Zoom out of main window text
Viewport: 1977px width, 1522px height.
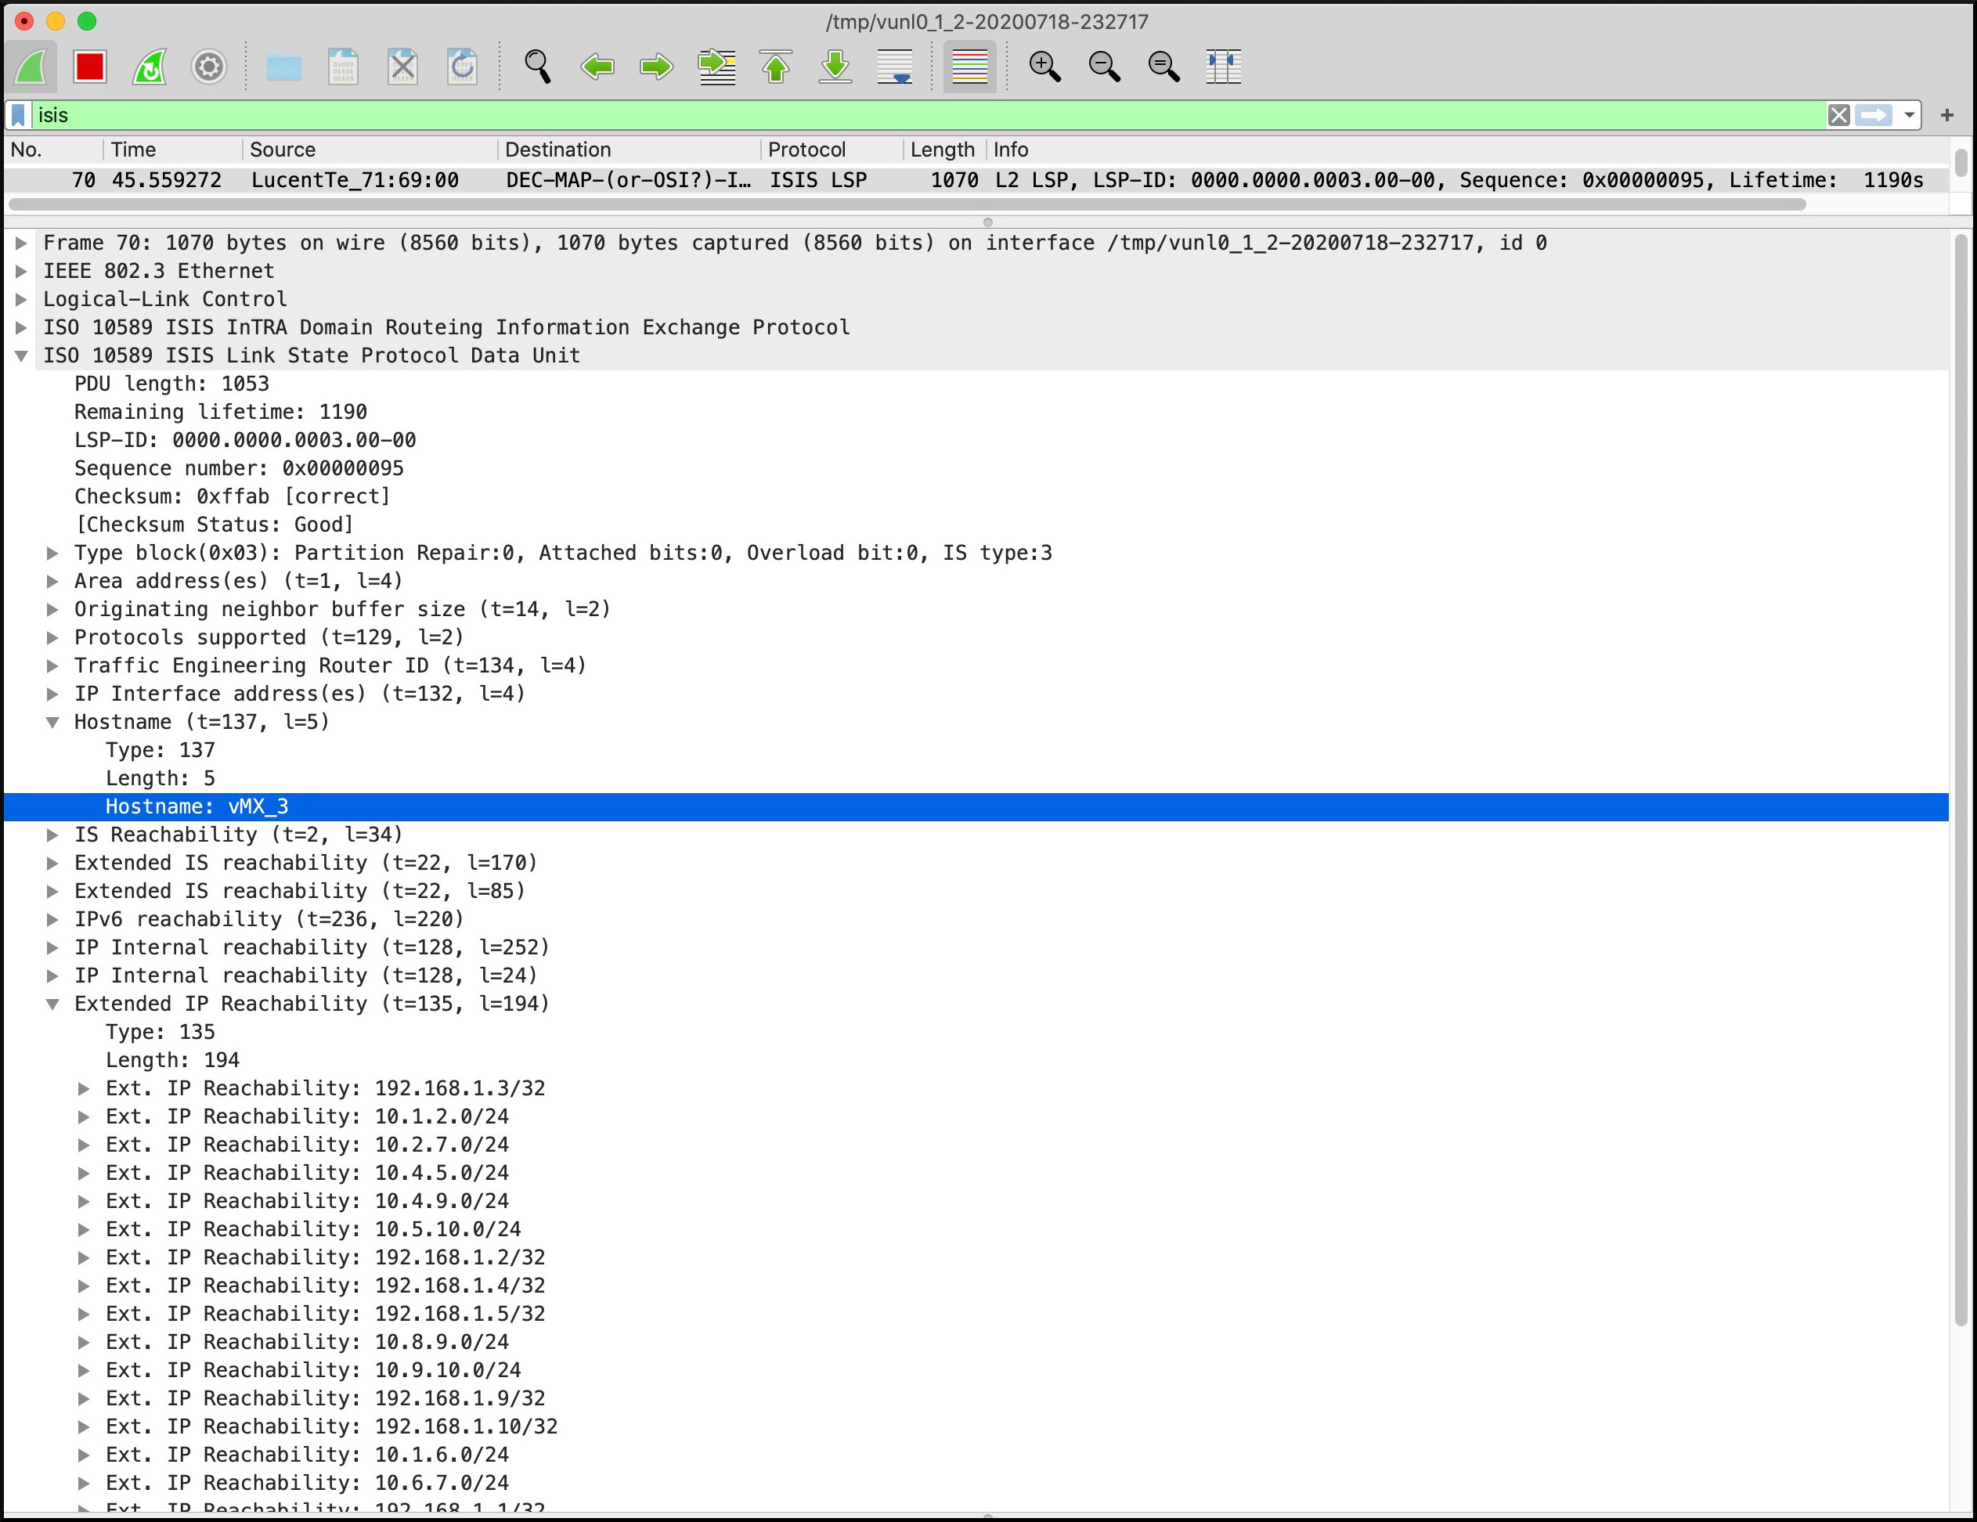(1104, 67)
